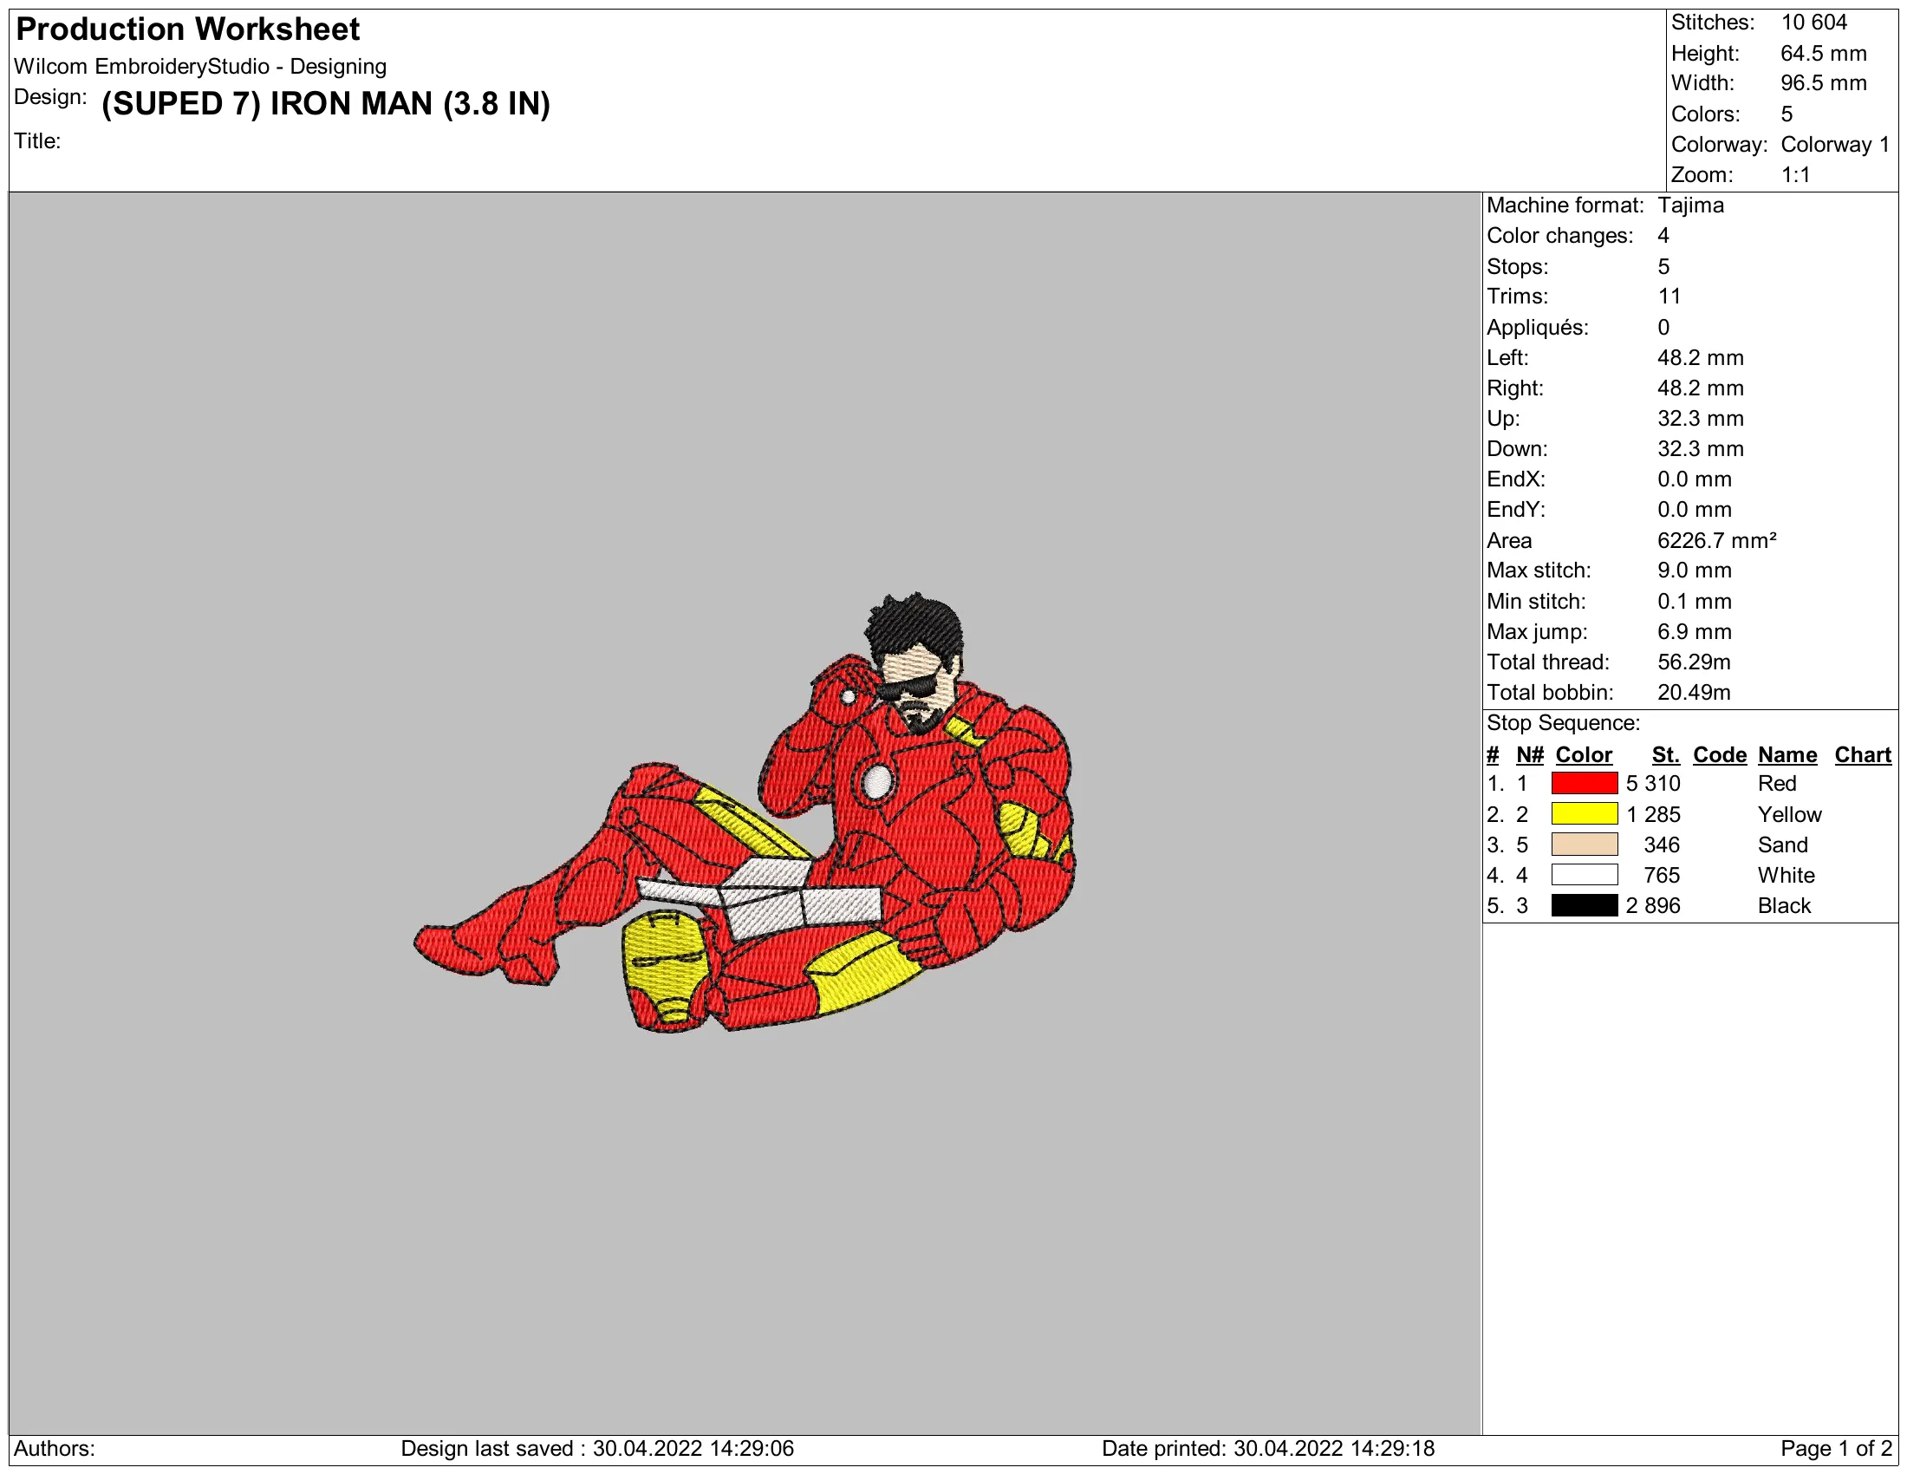The image size is (1907, 1474).
Task: Click the Color changes value '4'
Action: click(x=1663, y=236)
